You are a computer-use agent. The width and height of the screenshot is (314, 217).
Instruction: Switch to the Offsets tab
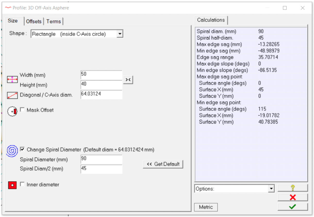(x=34, y=21)
